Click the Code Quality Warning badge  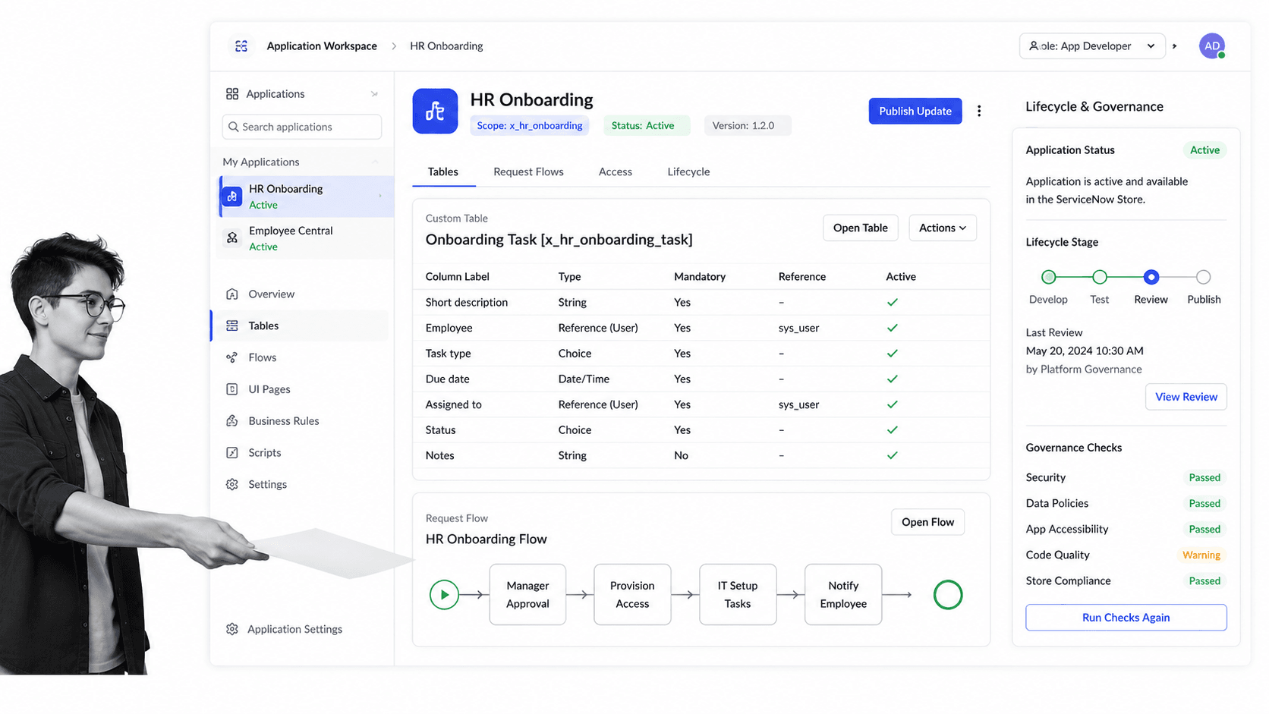pos(1201,555)
